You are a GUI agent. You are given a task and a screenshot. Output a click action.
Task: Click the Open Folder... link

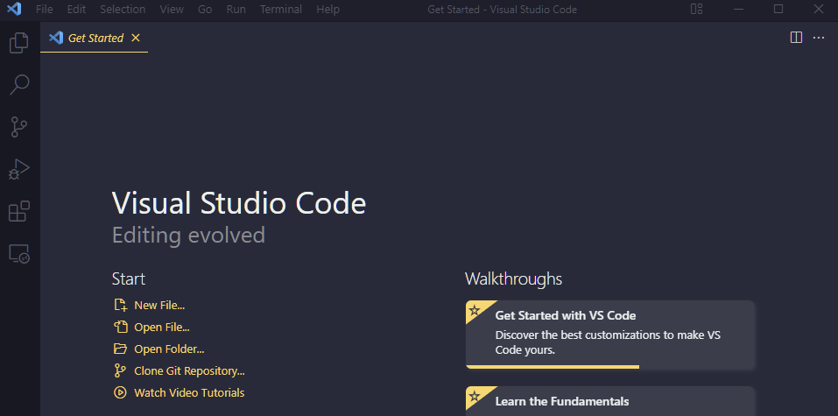point(169,349)
